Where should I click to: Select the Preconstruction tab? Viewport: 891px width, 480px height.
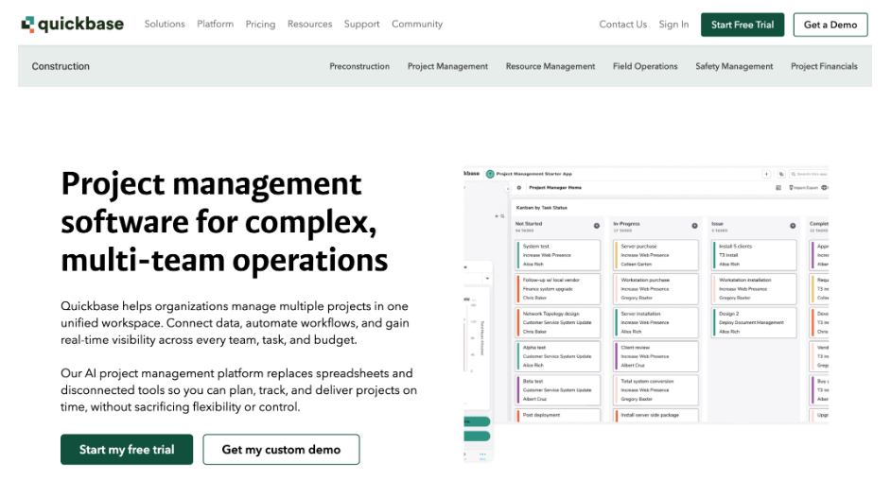coord(359,66)
